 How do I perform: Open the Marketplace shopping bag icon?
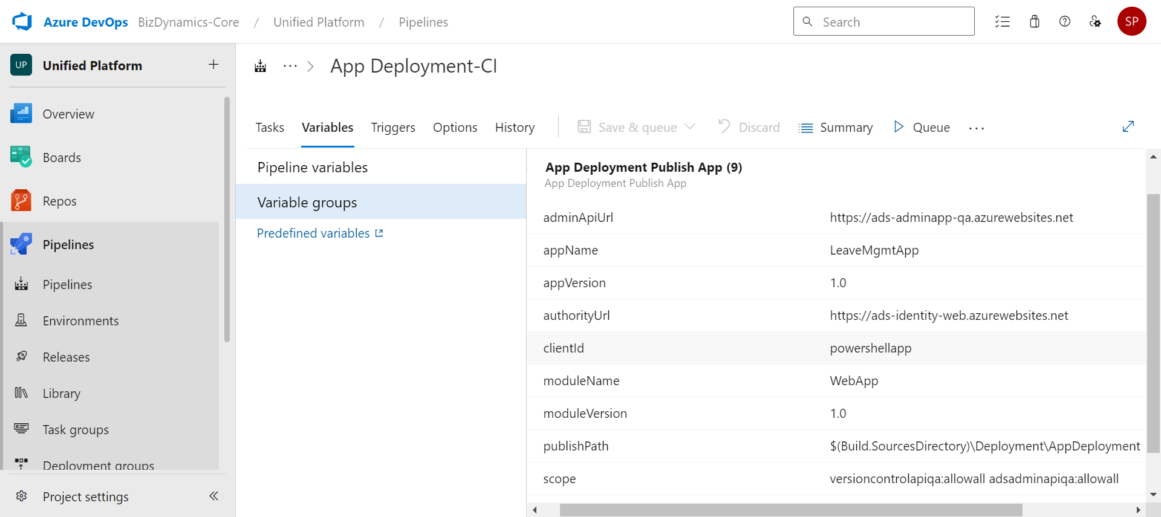[x=1035, y=22]
